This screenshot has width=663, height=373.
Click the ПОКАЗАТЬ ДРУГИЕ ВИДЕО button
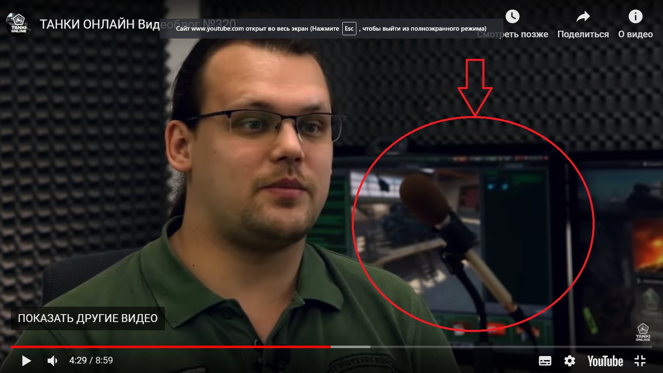(x=88, y=318)
